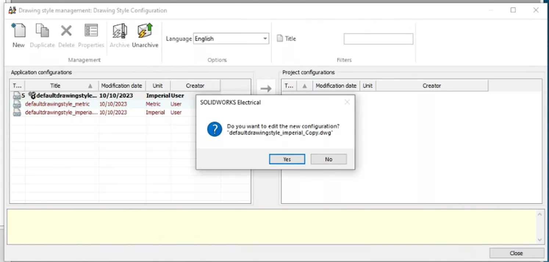Click inside the Title filter field
This screenshot has height=262, width=549.
[378, 39]
